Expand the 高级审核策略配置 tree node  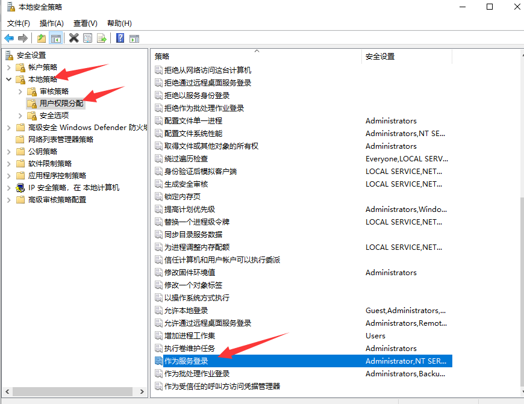(9, 200)
